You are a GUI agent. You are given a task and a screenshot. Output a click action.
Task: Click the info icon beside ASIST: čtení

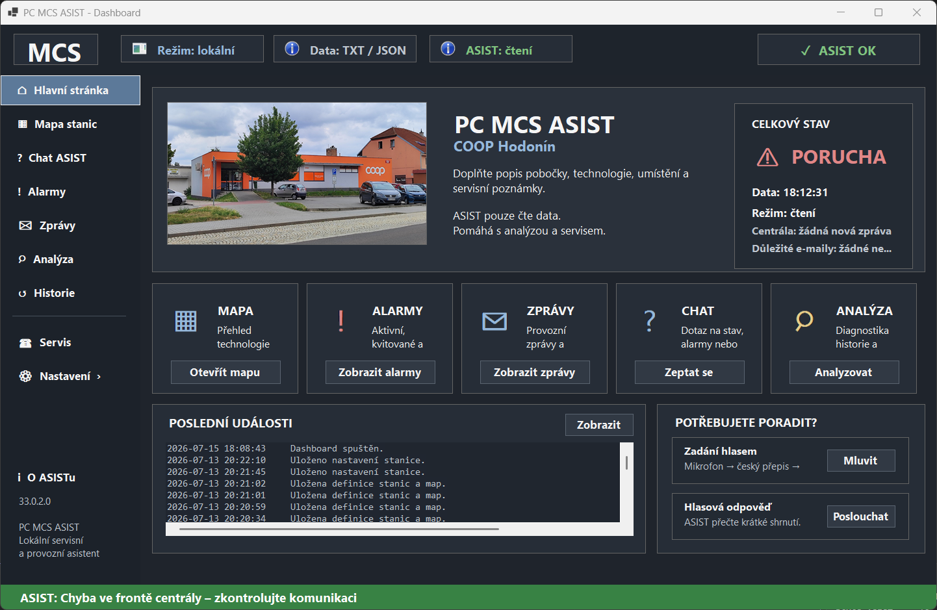(x=448, y=49)
